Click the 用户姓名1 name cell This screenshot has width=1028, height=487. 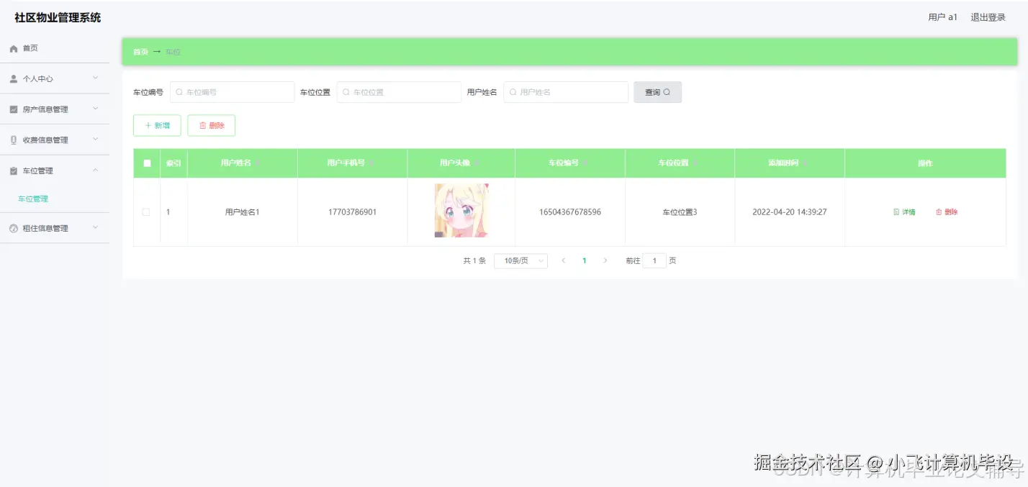(x=242, y=212)
